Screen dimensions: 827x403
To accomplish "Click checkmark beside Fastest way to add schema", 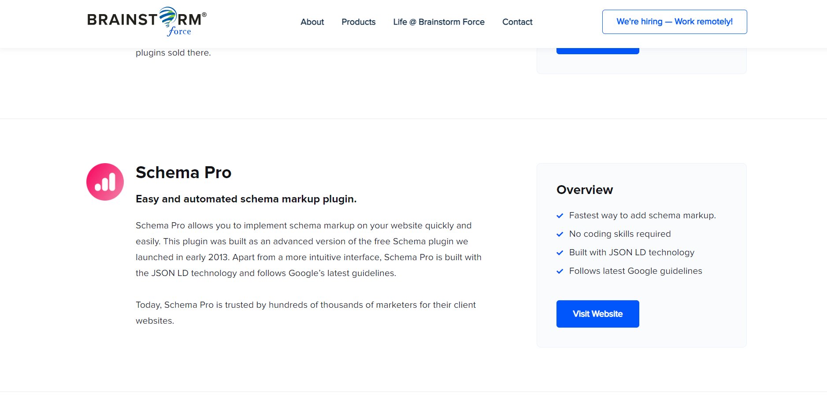I will click(x=560, y=216).
